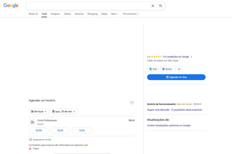Click into the Google search input field

pos(89,6)
